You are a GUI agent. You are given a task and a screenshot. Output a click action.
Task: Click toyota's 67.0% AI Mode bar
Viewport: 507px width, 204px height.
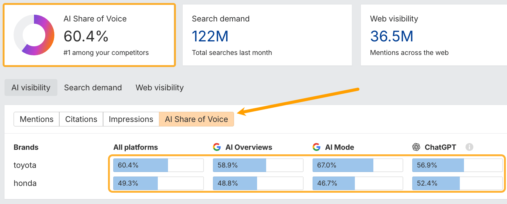tap(358, 165)
